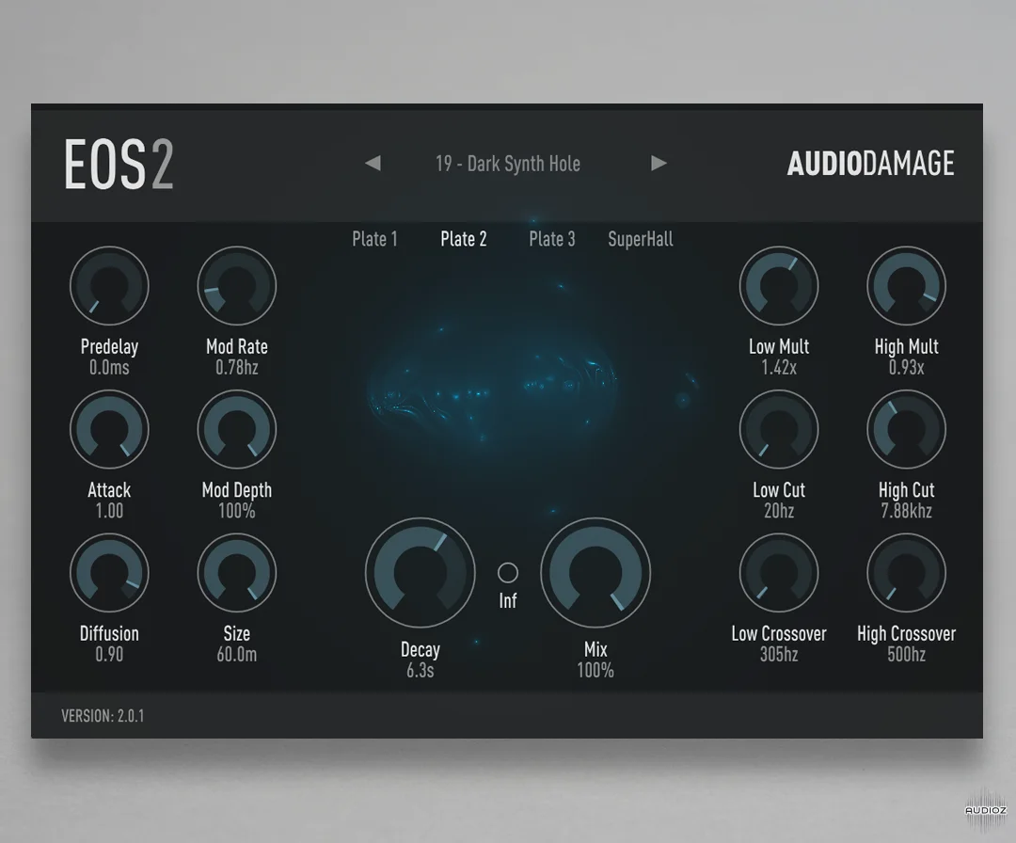The width and height of the screenshot is (1016, 843).
Task: Select the Plate 1 algorithm
Action: [x=374, y=239]
